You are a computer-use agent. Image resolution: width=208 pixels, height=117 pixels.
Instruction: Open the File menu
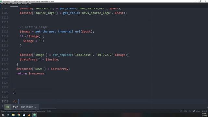point(2,4)
